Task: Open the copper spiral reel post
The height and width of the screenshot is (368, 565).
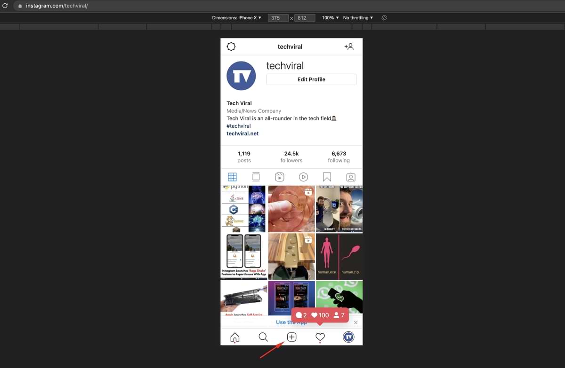Action: click(291, 209)
